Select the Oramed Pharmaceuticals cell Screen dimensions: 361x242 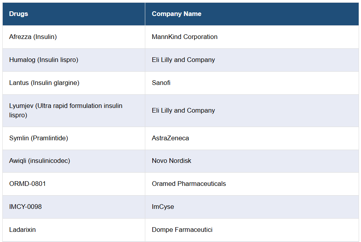coord(189,184)
